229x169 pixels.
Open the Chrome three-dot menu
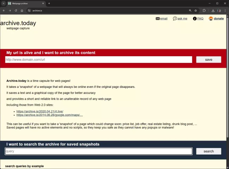pos(225,11)
